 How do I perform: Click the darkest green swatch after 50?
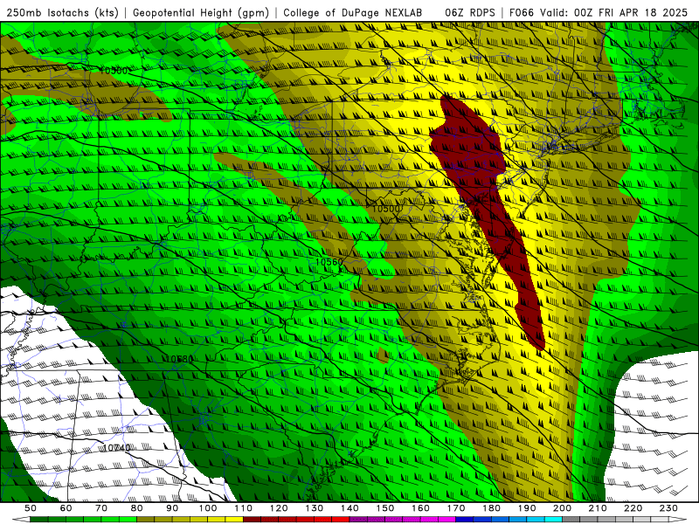[x=39, y=520]
